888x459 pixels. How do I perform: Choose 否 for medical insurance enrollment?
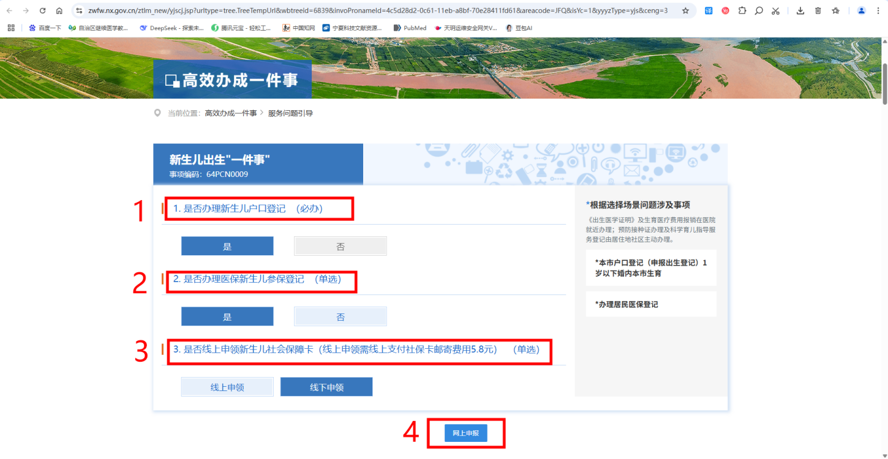click(341, 316)
